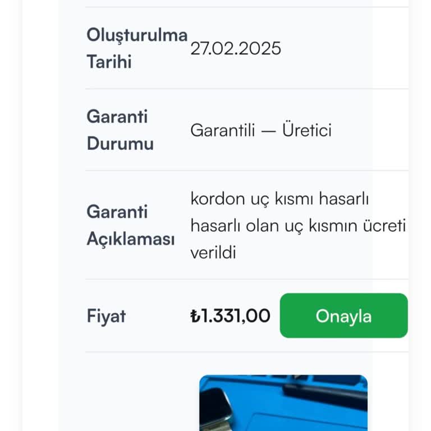This screenshot has height=431, width=431.
Task: Click the word Üretici in warranty status
Action: tap(307, 131)
